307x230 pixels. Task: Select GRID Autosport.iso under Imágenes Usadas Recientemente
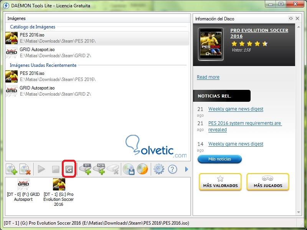97,91
